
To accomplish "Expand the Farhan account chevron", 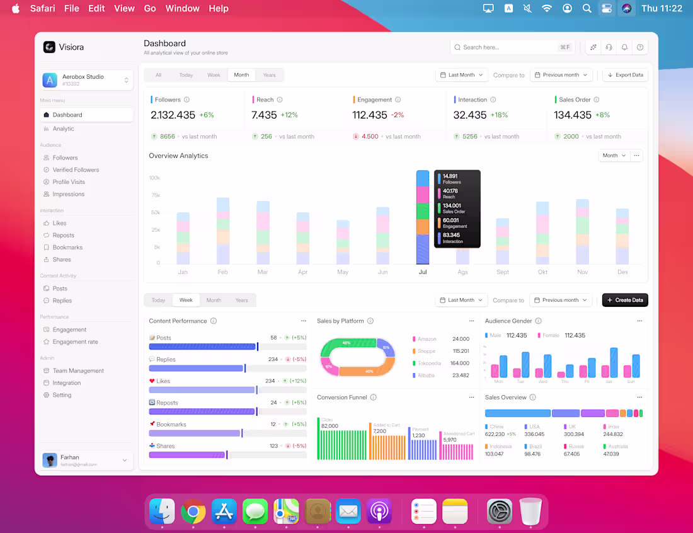I will coord(124,460).
